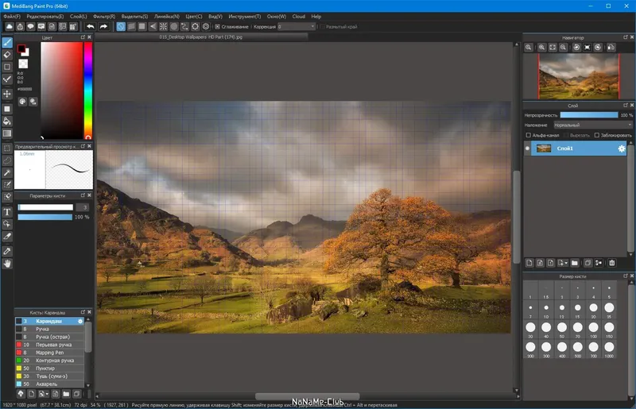Screen dimensions: 636x409
Task: Select the Перьевая ручка brush
Action: [49, 345]
